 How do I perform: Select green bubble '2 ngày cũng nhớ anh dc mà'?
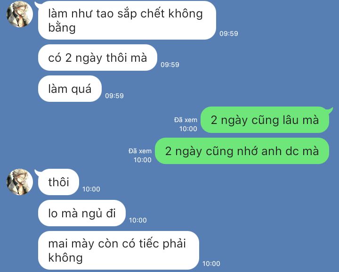point(242,151)
